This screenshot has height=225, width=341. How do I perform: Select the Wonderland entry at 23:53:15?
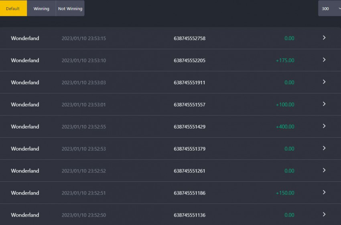[x=25, y=38]
